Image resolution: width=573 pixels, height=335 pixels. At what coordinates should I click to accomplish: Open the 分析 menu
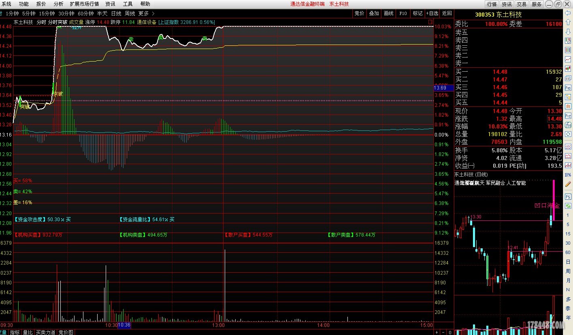58,4
